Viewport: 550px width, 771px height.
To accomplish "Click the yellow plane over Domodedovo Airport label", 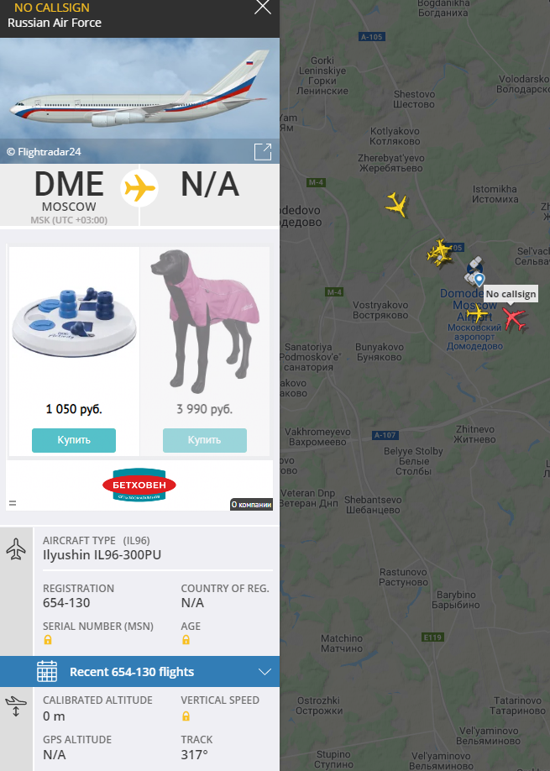I will 476,312.
